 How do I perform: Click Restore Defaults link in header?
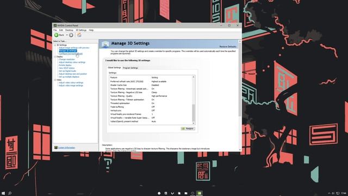228,47
